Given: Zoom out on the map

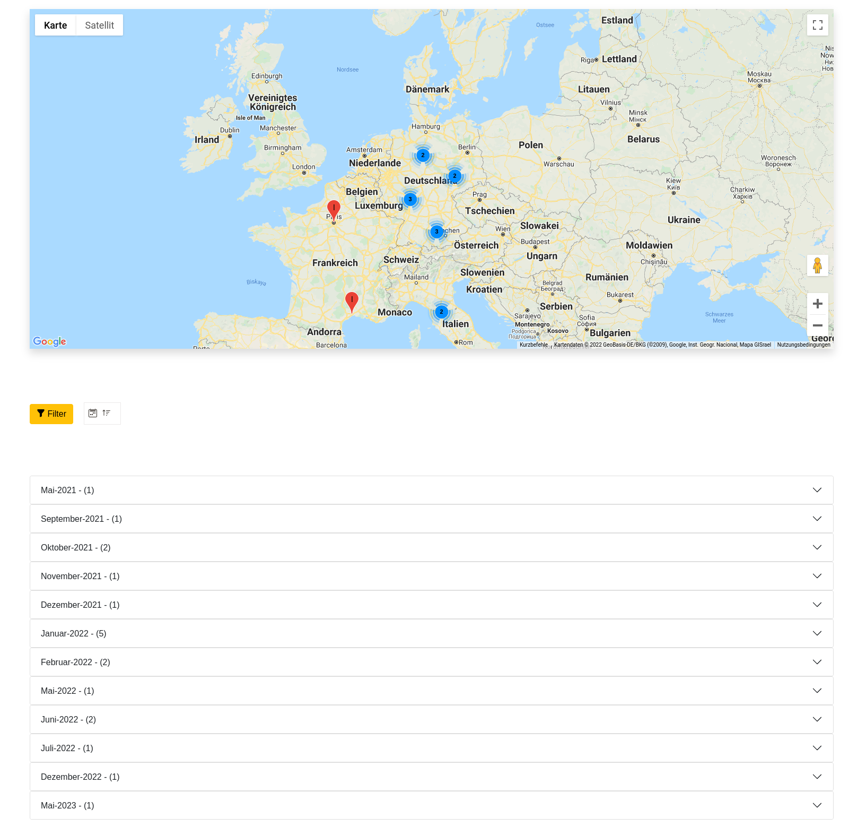Looking at the screenshot, I should 817,325.
